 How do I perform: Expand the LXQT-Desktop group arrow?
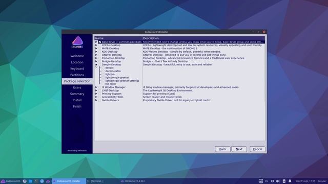96,90
